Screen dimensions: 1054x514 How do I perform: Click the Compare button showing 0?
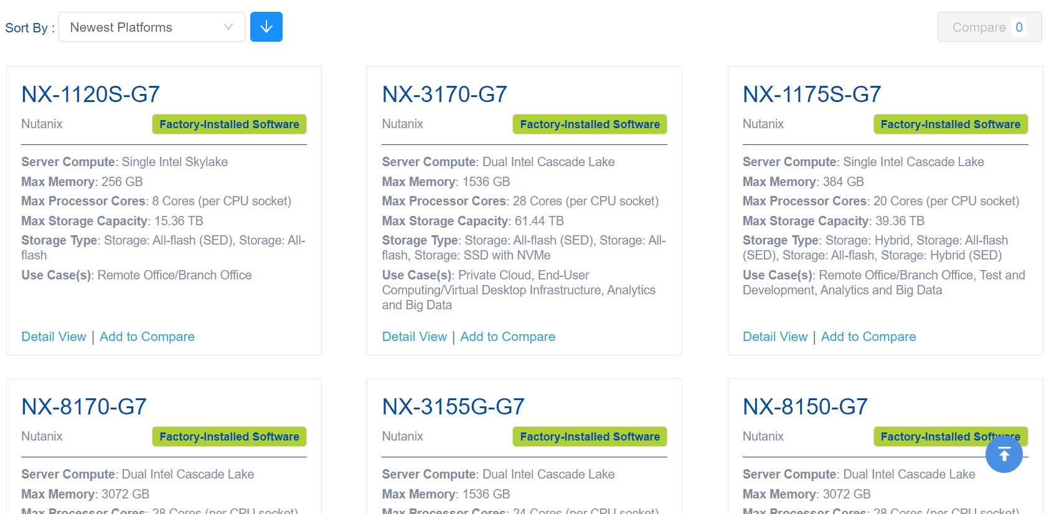tap(989, 27)
